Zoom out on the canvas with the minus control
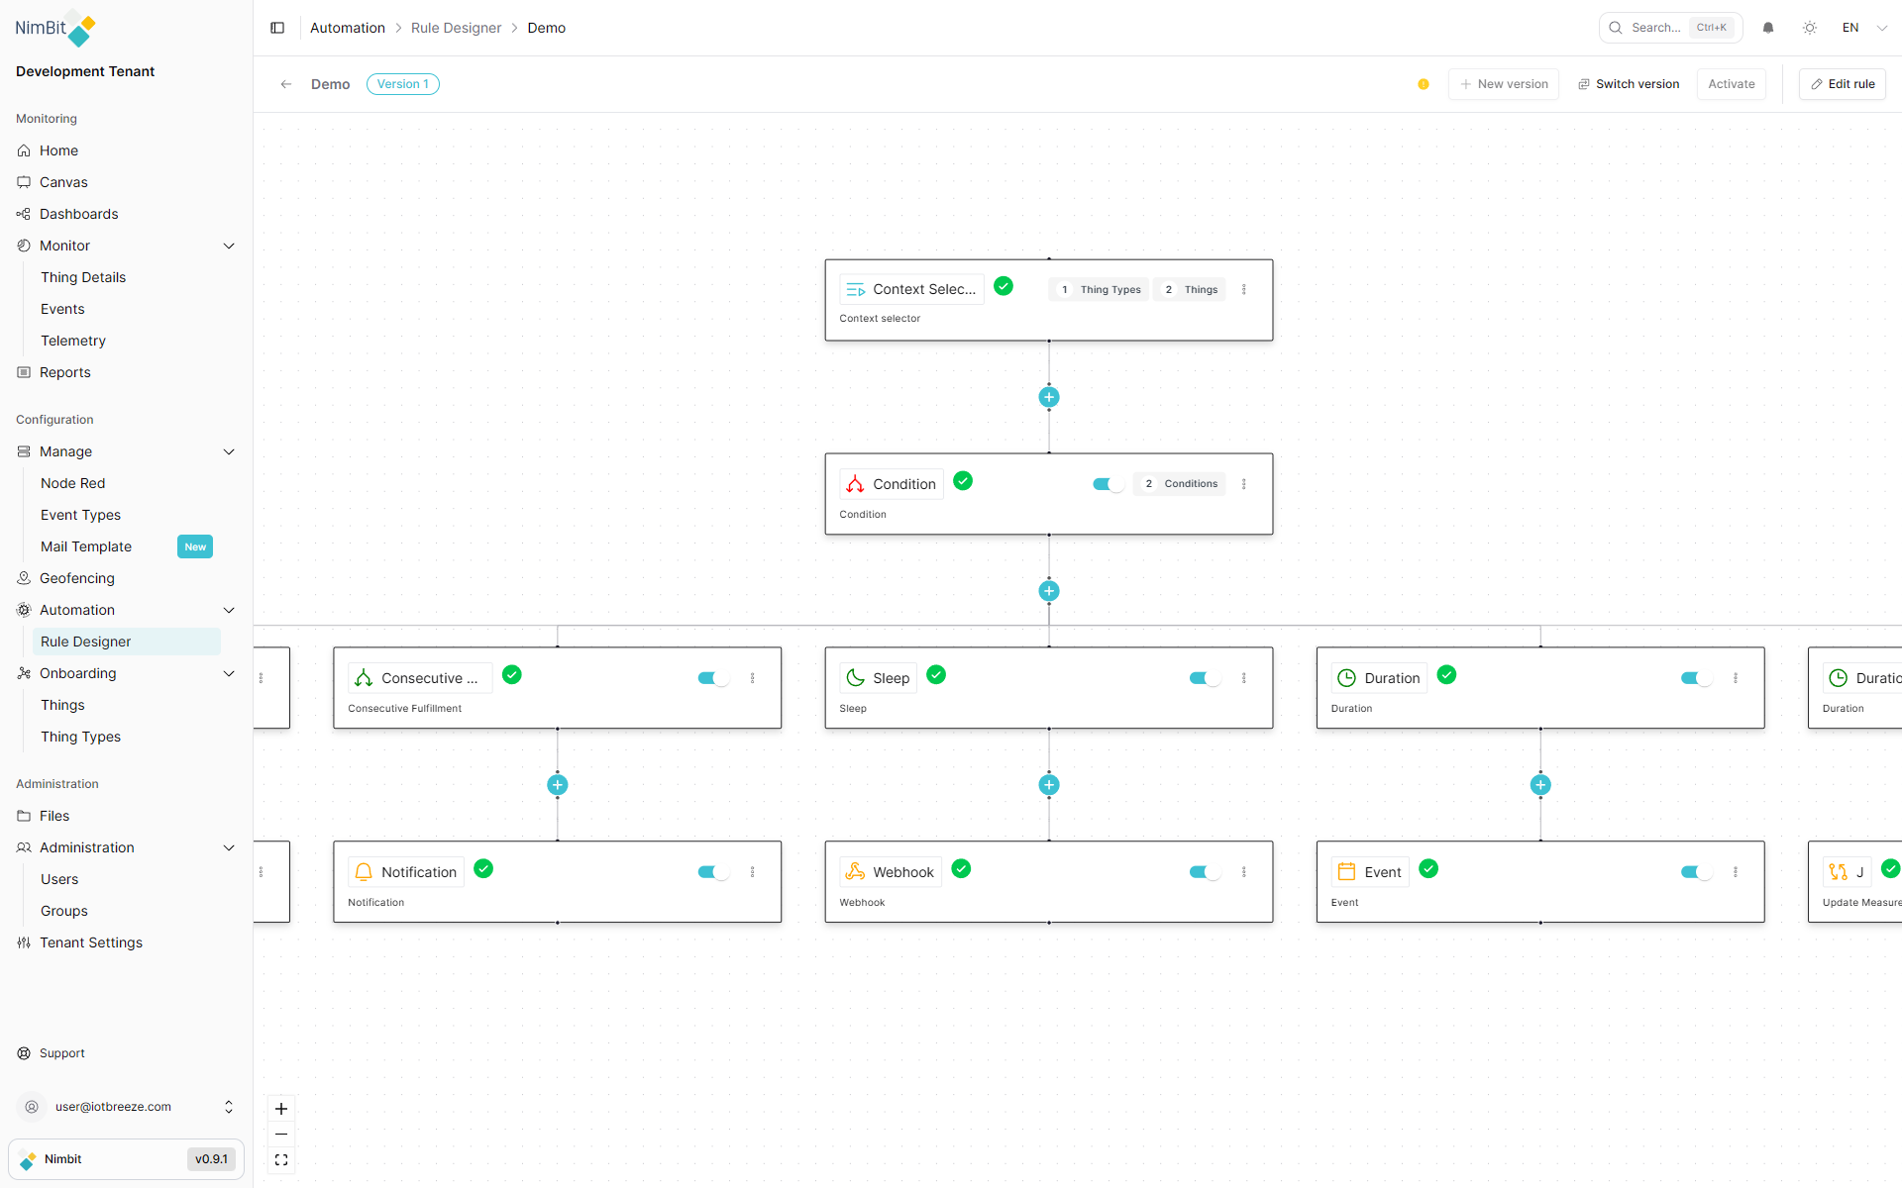The width and height of the screenshot is (1902, 1188). click(281, 1134)
